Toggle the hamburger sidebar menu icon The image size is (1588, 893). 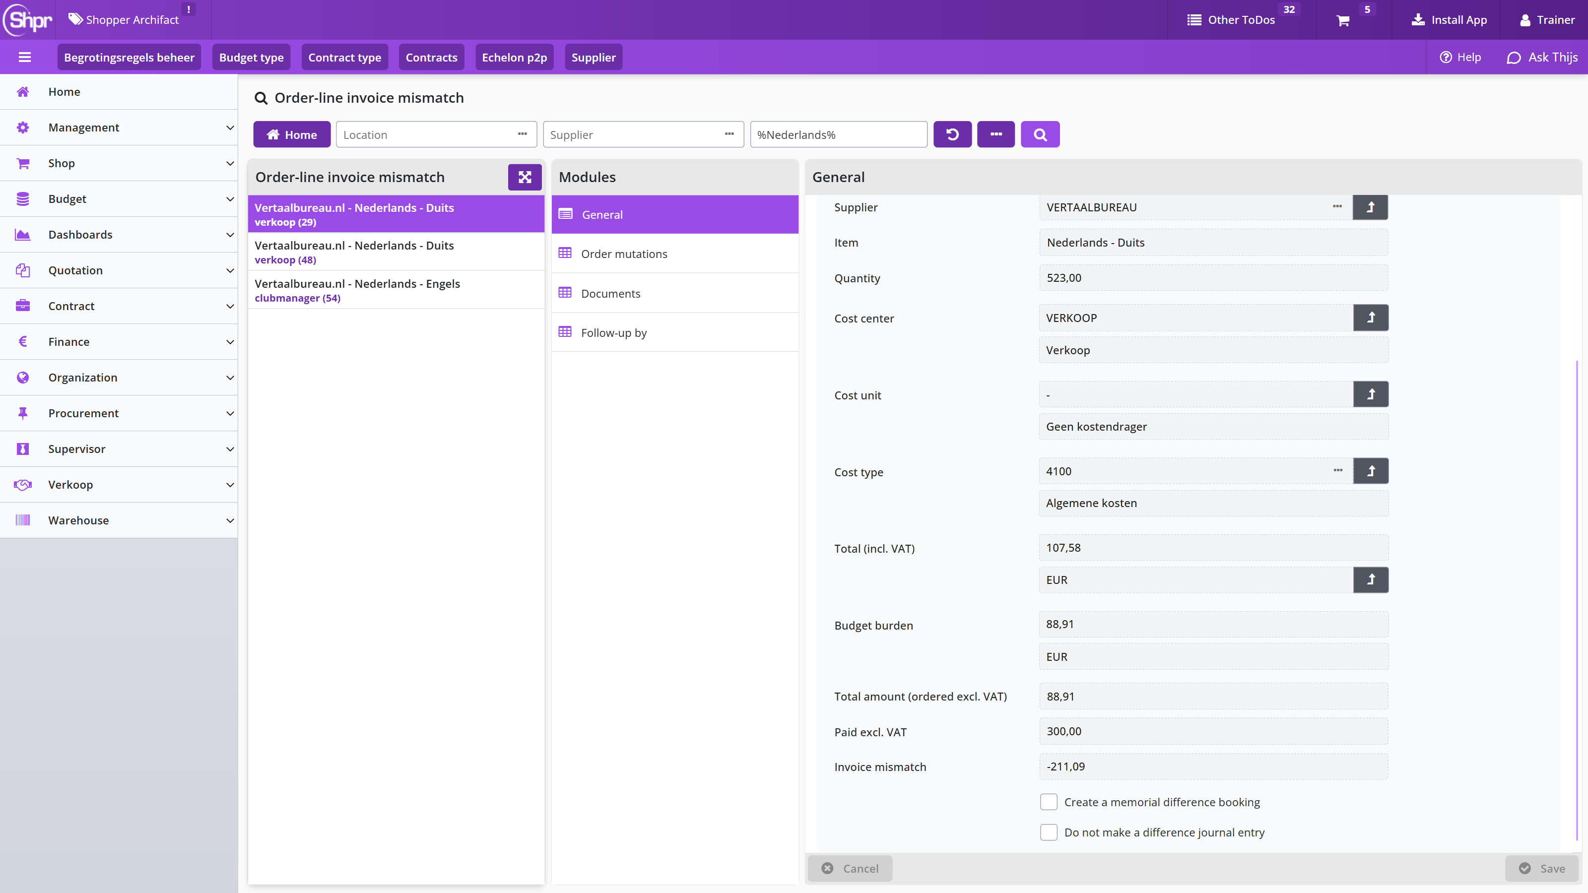pyautogui.click(x=25, y=58)
